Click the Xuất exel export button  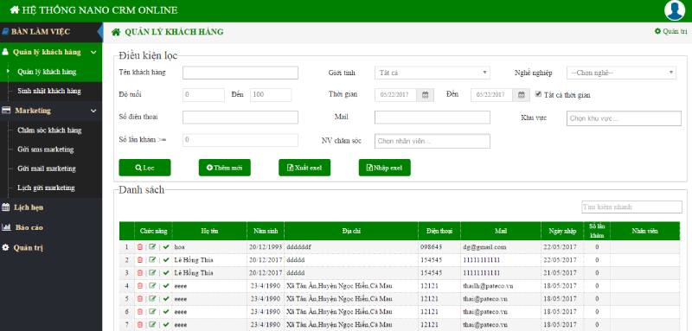click(x=304, y=168)
